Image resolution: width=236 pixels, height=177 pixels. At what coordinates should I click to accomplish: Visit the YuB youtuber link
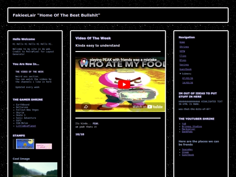tap(184, 124)
